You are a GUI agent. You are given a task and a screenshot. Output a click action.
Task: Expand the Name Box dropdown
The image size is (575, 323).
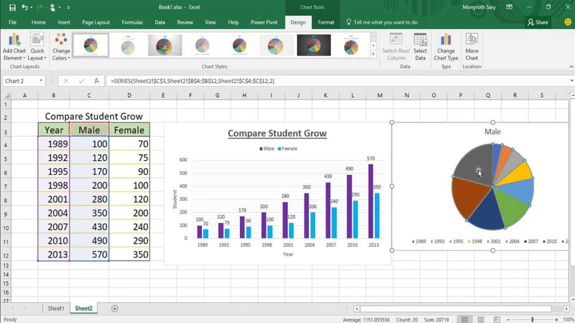(x=41, y=81)
